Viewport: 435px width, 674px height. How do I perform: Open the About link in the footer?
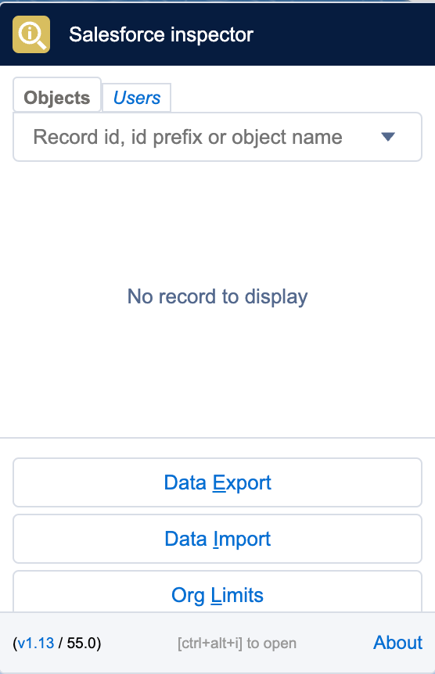coord(397,643)
